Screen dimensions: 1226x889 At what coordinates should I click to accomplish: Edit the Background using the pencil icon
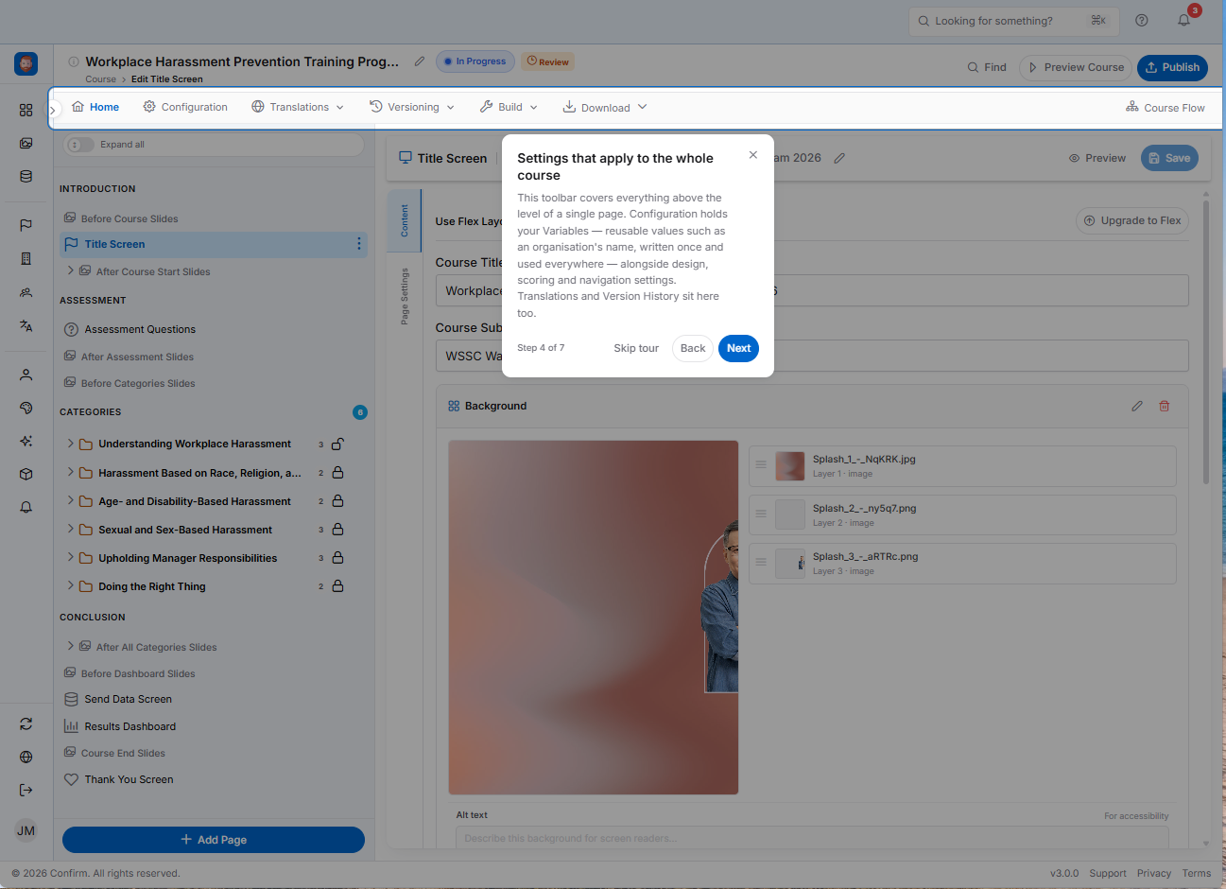click(x=1137, y=406)
